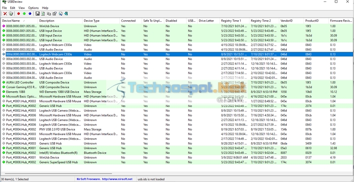Click the 32.98 firmware revision cell

(333, 148)
